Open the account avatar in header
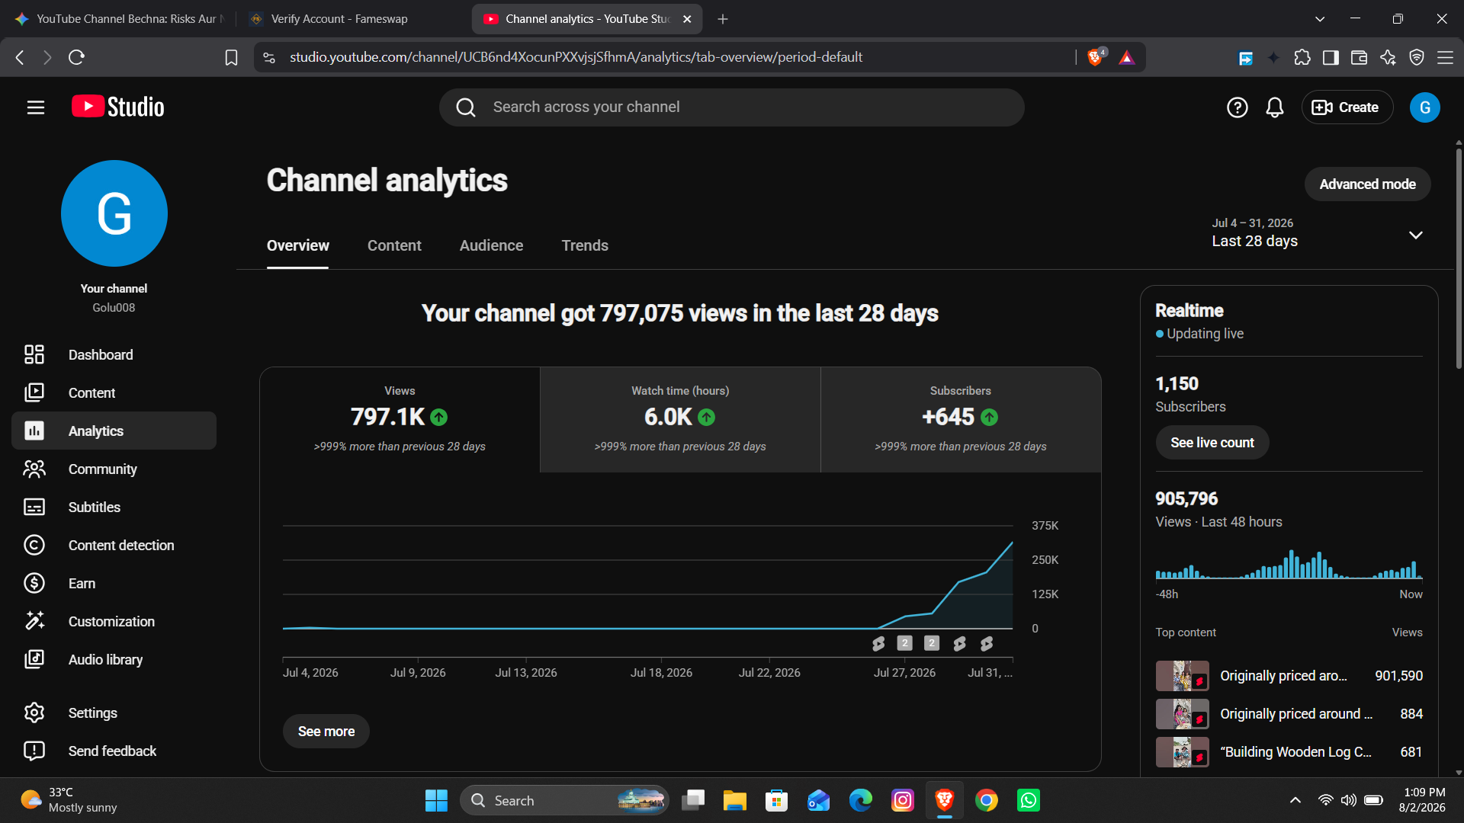1464x823 pixels. pyautogui.click(x=1424, y=107)
